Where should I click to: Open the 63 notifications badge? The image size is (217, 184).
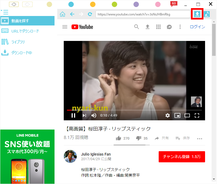coord(174,4)
